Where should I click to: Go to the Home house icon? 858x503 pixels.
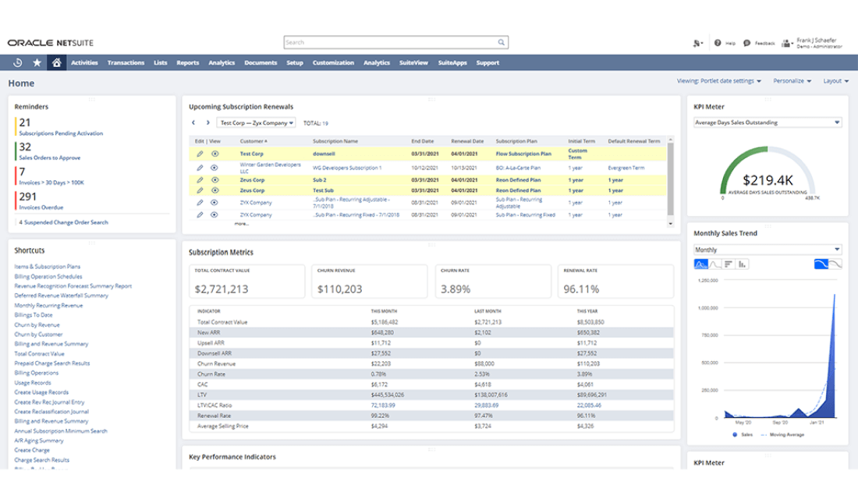pos(56,63)
